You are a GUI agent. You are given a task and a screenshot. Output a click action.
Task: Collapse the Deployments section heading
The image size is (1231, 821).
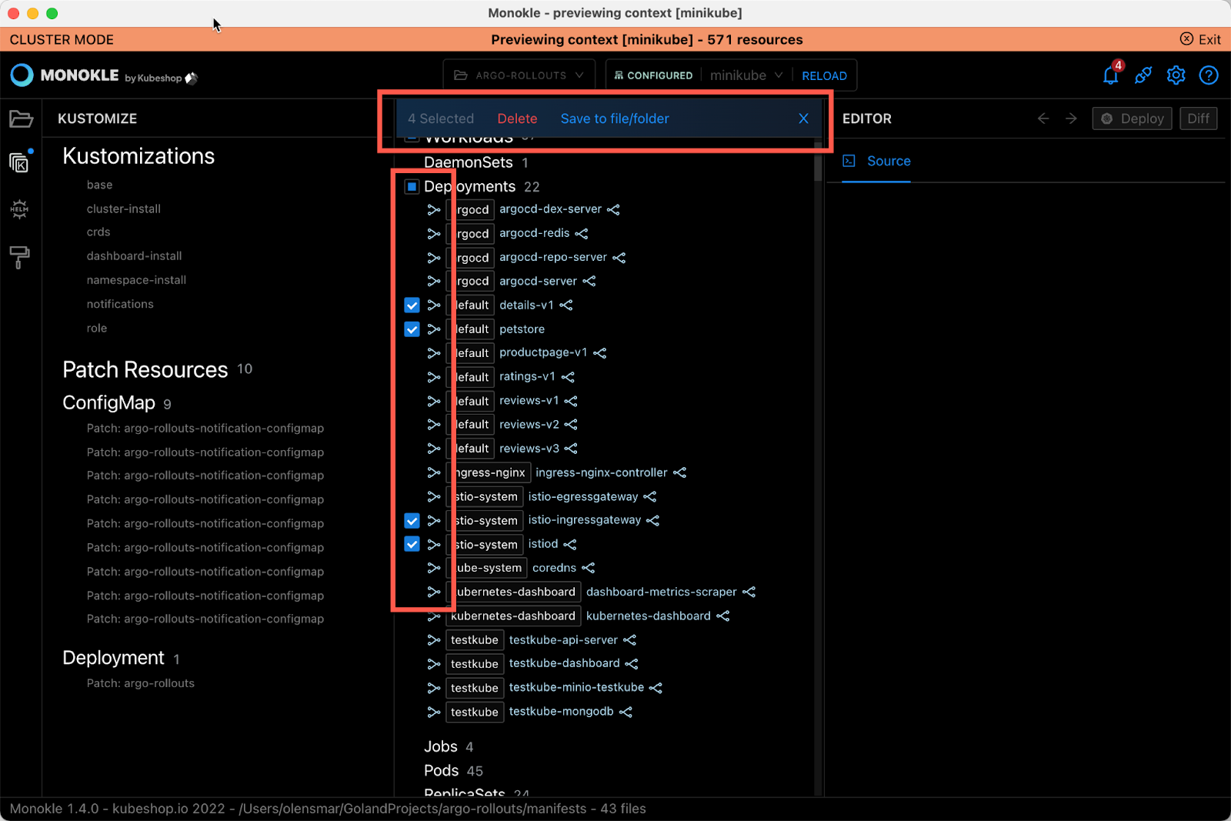[x=469, y=186]
